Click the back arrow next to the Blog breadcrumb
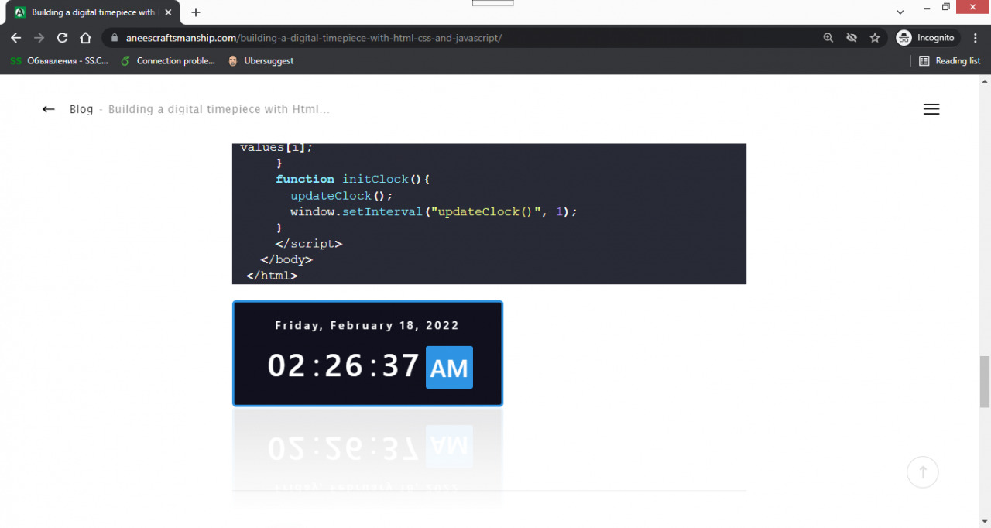The image size is (991, 528). point(48,109)
